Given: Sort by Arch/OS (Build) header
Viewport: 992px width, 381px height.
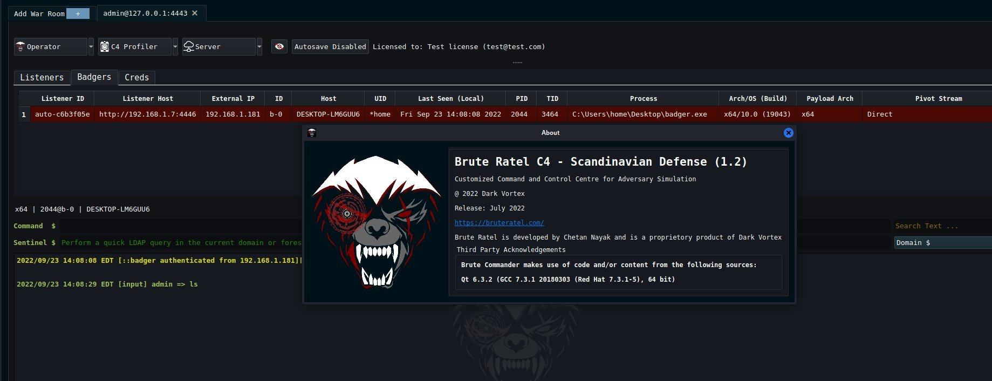Looking at the screenshot, I should (x=758, y=98).
